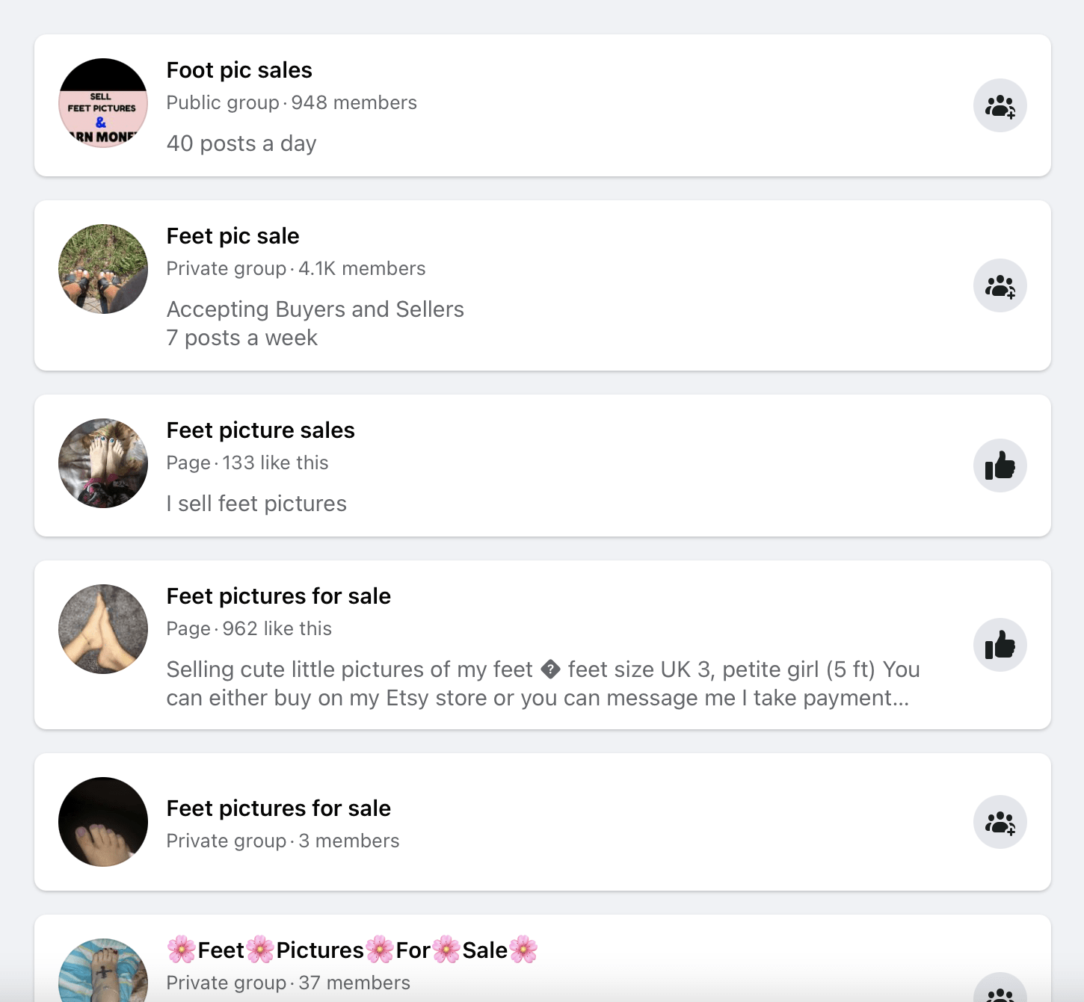Screen dimensions: 1084x1002
Task: Click the Sell Feet Pictures group avatar
Action: click(x=103, y=103)
